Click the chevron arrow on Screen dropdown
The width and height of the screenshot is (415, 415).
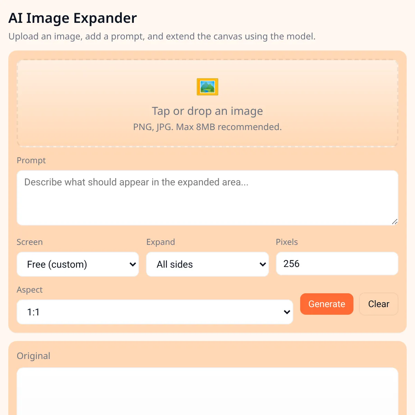pos(132,265)
